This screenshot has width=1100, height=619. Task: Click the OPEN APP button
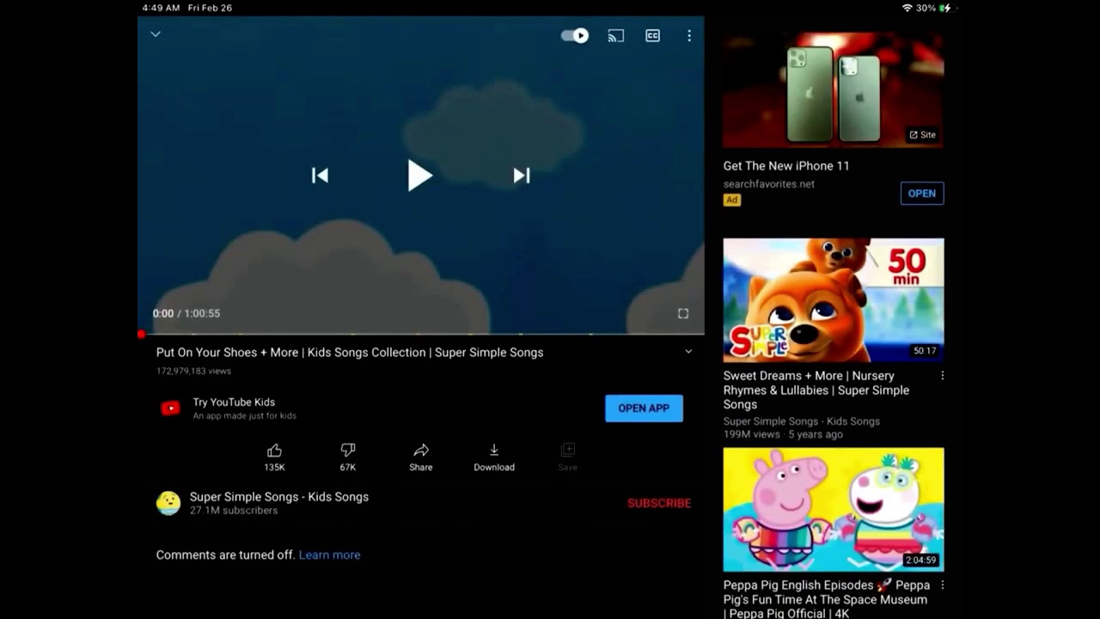click(644, 408)
